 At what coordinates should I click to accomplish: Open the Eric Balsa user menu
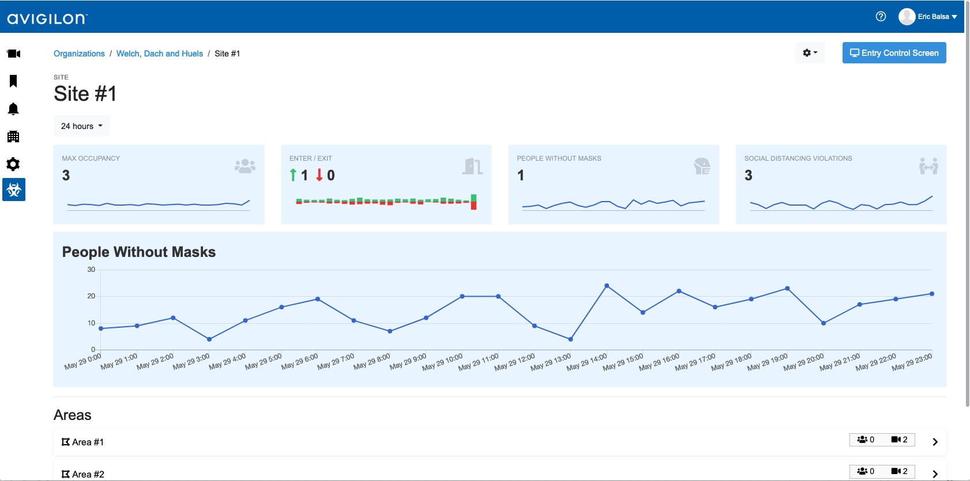click(928, 17)
